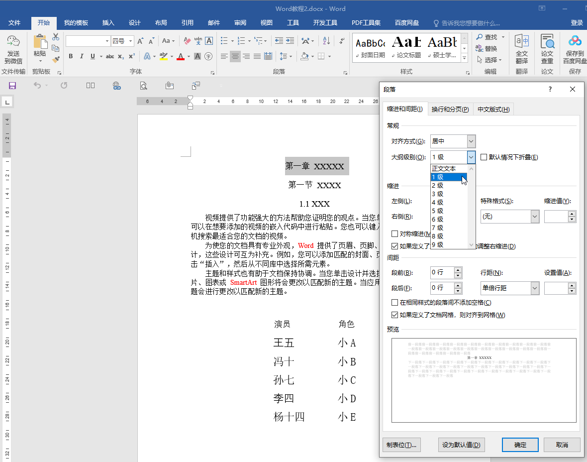Uncheck 如果定义了文档网格，则对齐到网格 checkbox

[394, 315]
